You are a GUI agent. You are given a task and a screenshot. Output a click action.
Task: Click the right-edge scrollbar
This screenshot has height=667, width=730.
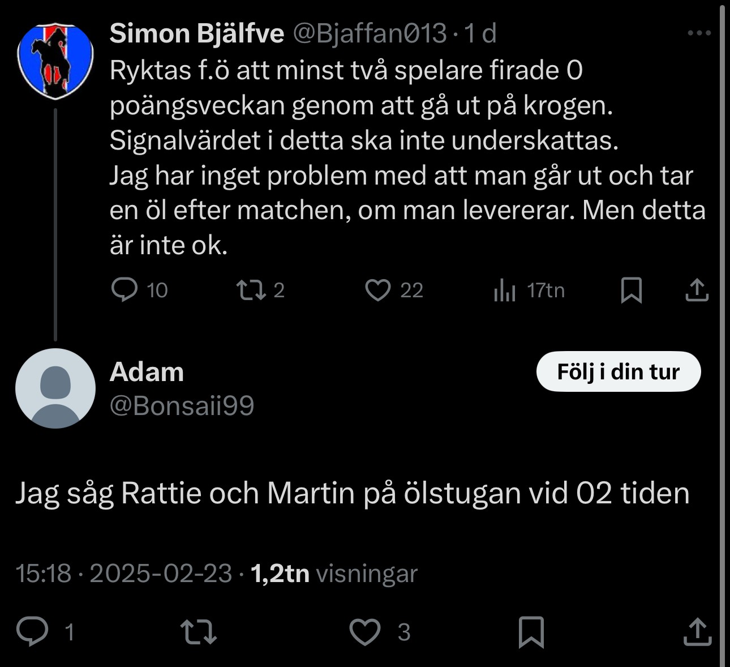point(722,333)
